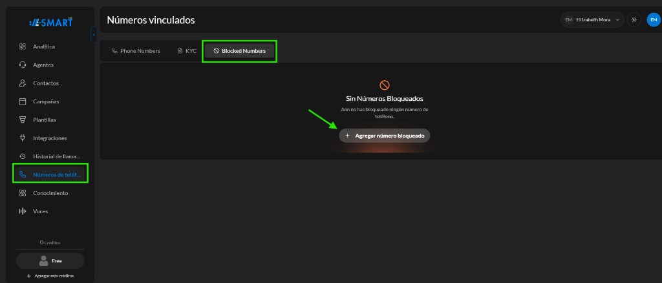Click the Números vinculados heading
Screen dimensions: 662x283
[x=151, y=20]
